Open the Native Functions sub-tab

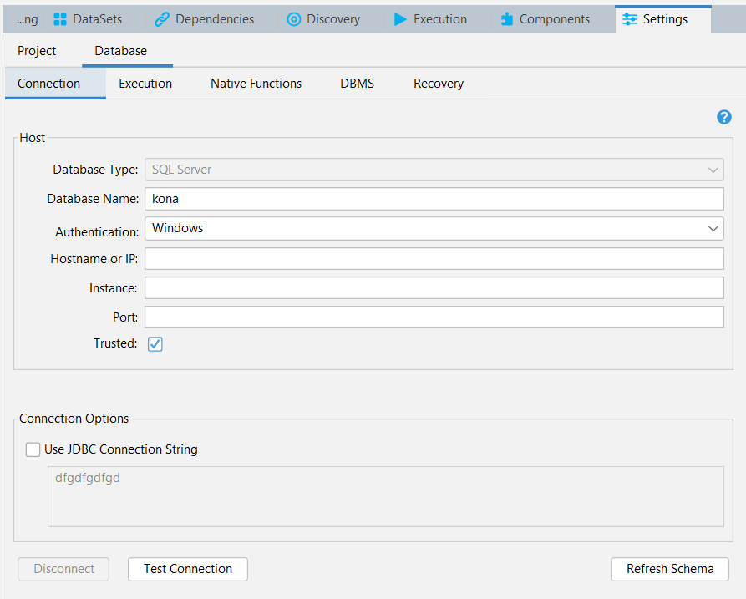click(x=256, y=84)
